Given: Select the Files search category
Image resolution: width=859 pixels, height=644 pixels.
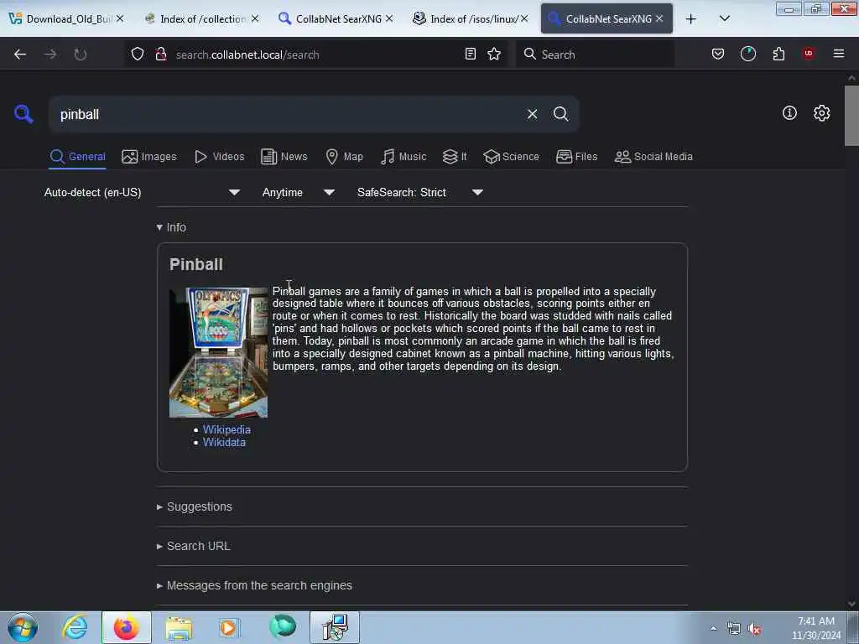Looking at the screenshot, I should [576, 157].
